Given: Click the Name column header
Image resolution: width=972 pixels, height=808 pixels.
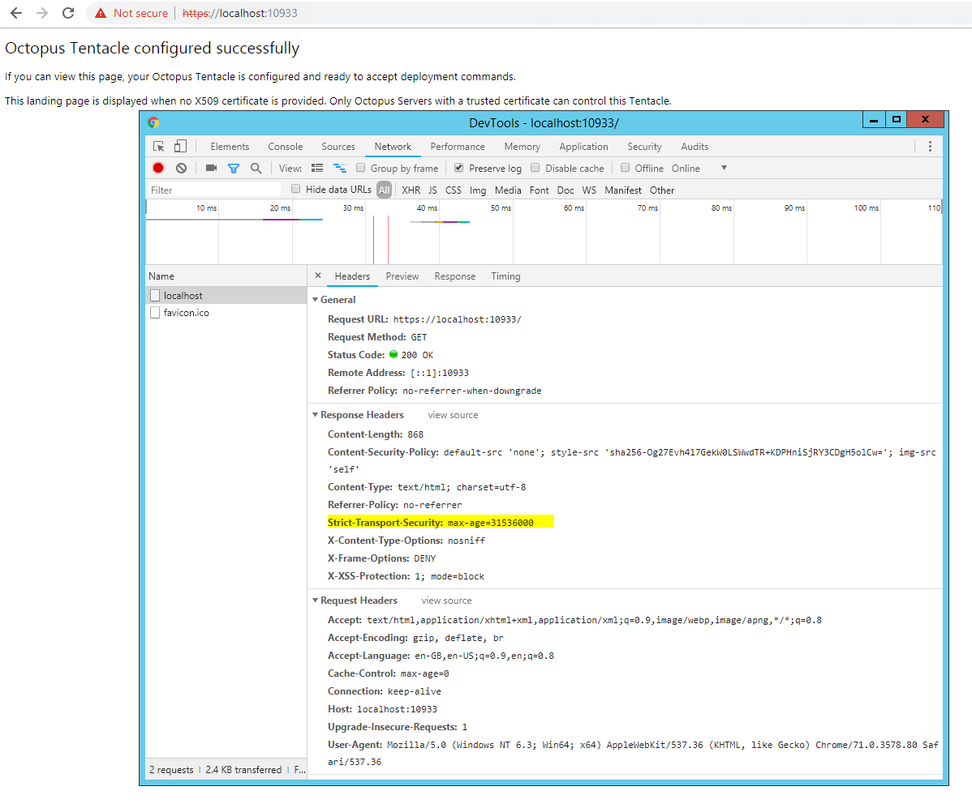Looking at the screenshot, I should point(226,276).
